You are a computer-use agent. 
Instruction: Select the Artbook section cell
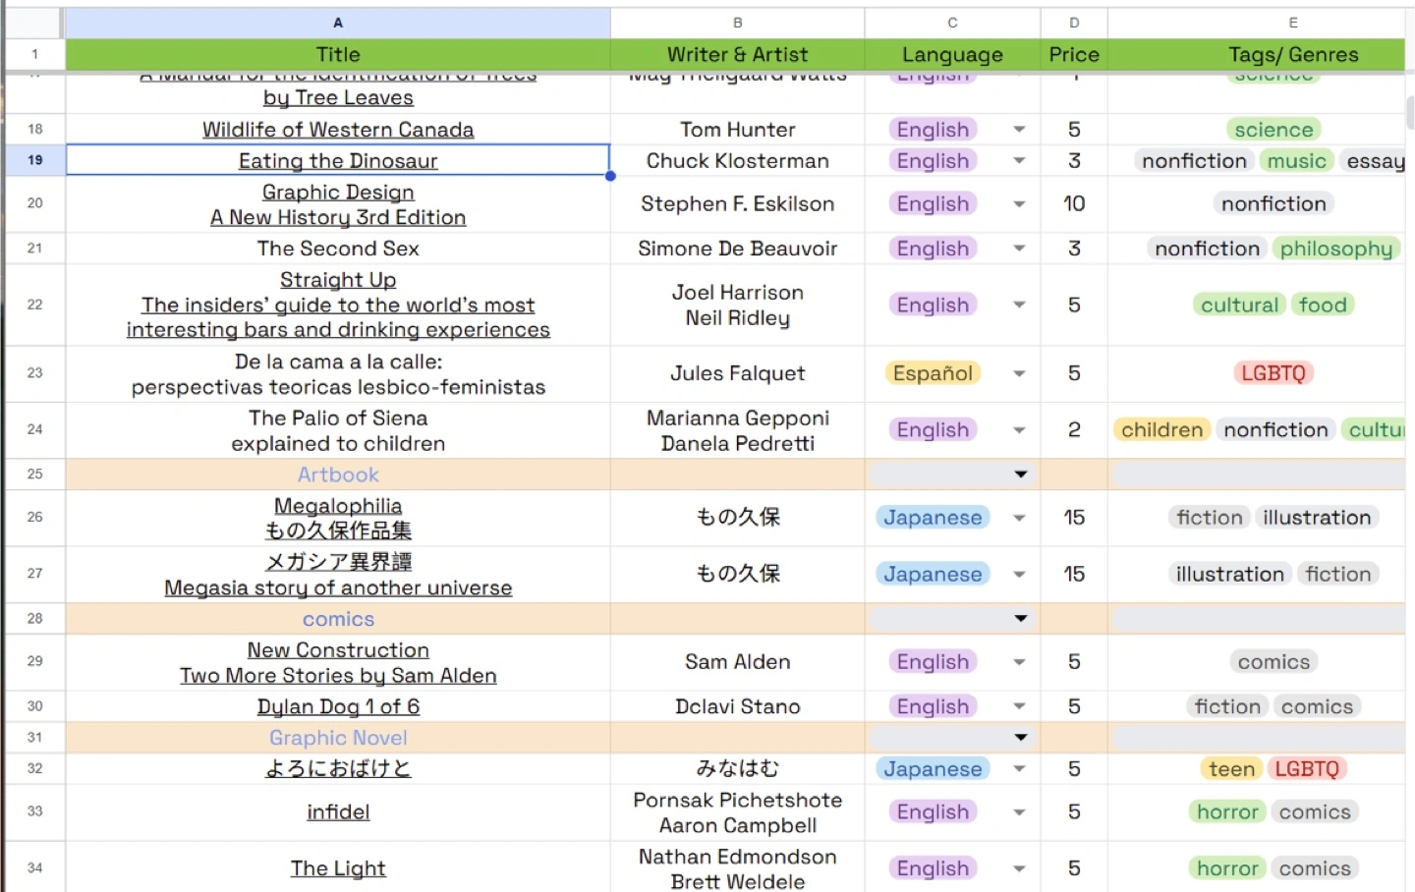(x=338, y=474)
